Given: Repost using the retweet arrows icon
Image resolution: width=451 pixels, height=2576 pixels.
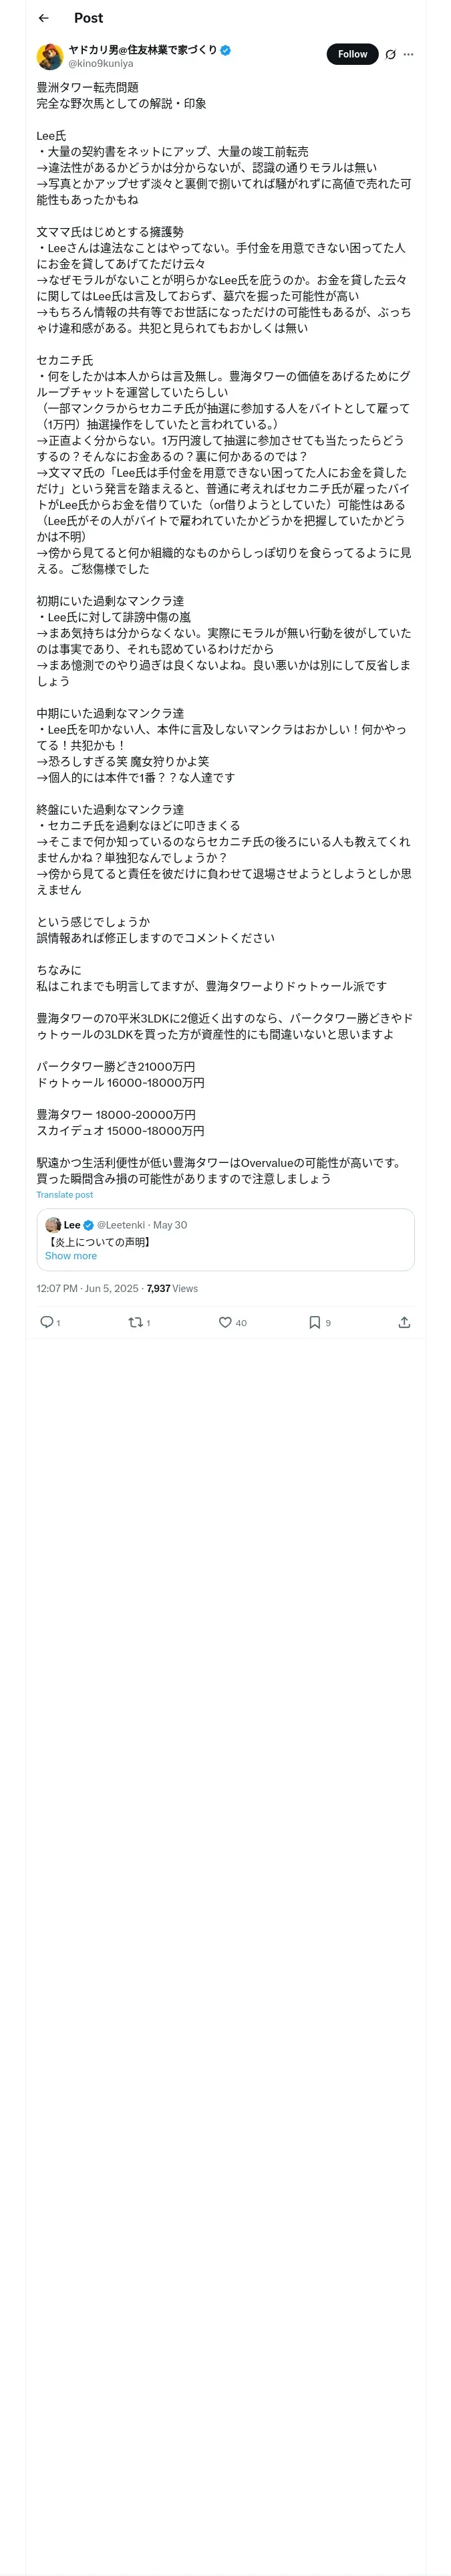Looking at the screenshot, I should click(x=135, y=1322).
